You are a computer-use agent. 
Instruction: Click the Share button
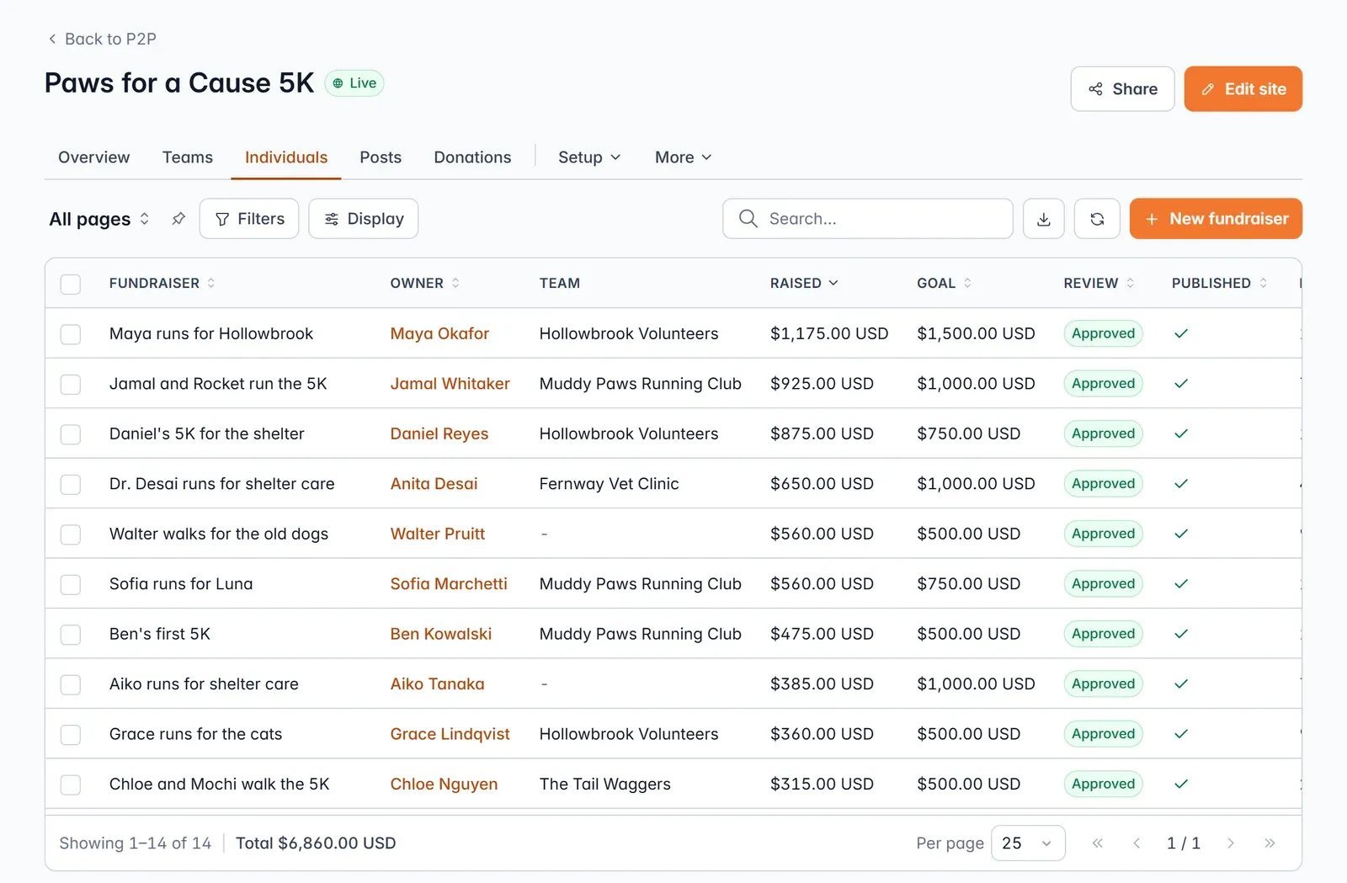(1122, 89)
